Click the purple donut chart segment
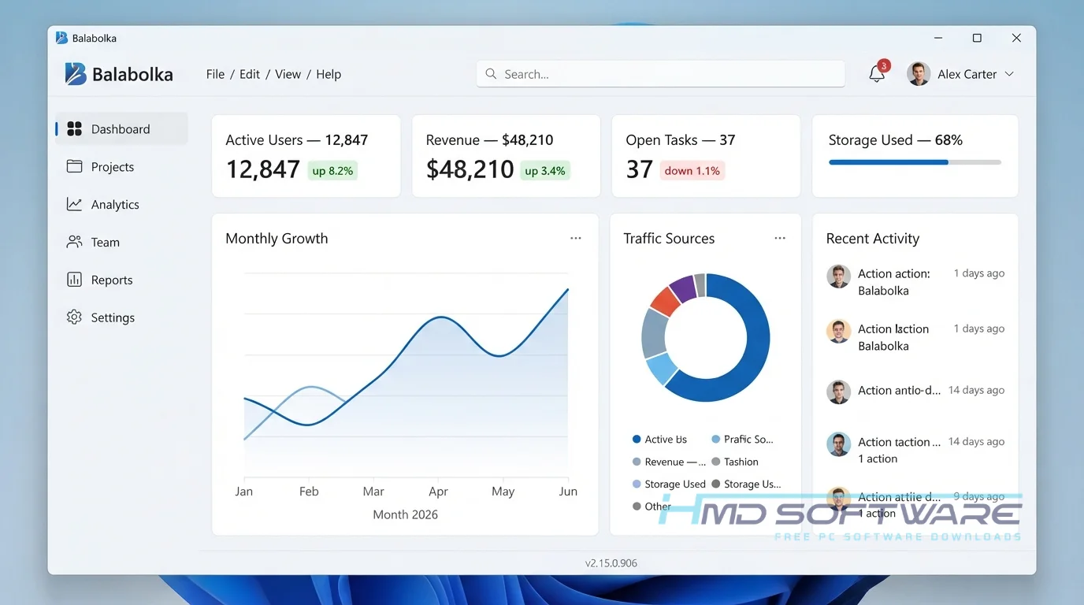 (683, 288)
